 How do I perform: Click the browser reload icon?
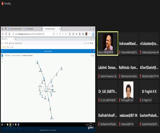6,34
